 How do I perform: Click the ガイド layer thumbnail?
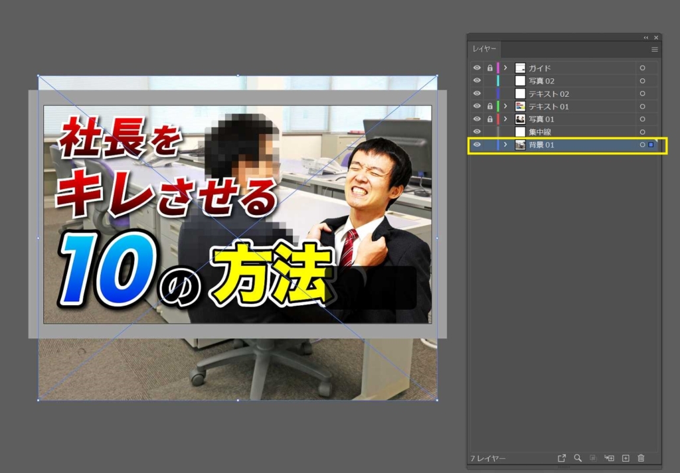(520, 68)
